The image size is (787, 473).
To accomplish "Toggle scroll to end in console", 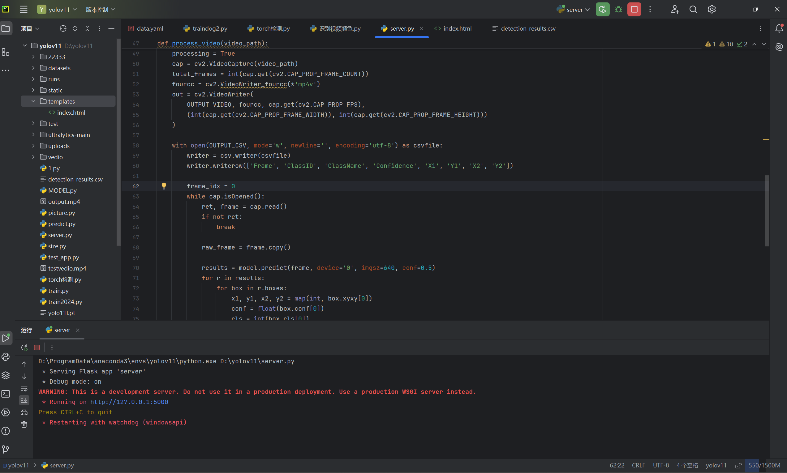I will 24,400.
